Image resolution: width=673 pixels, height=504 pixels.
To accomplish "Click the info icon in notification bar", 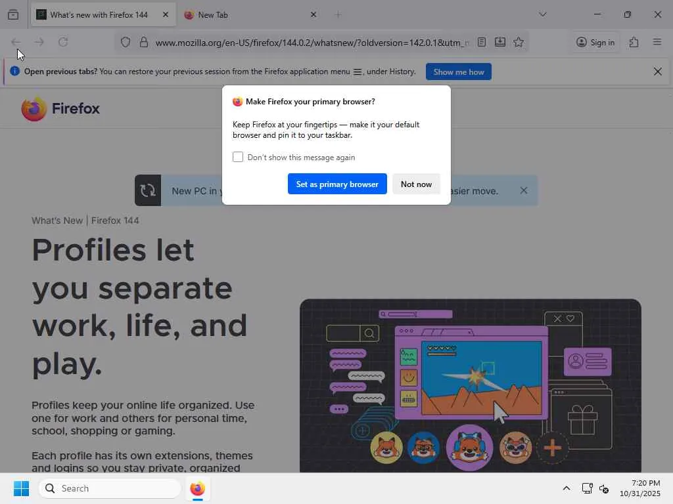I will click(x=14, y=71).
